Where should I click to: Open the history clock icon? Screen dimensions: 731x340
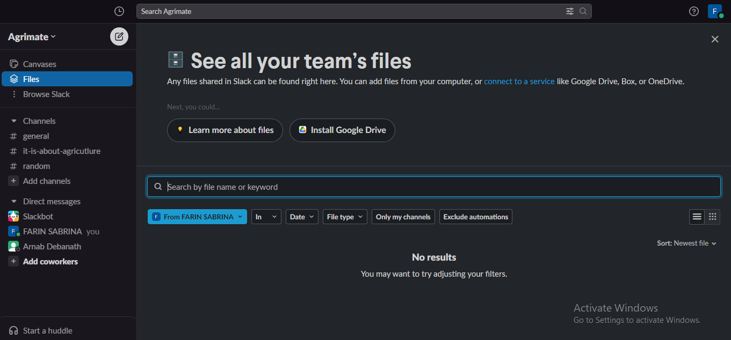(119, 11)
